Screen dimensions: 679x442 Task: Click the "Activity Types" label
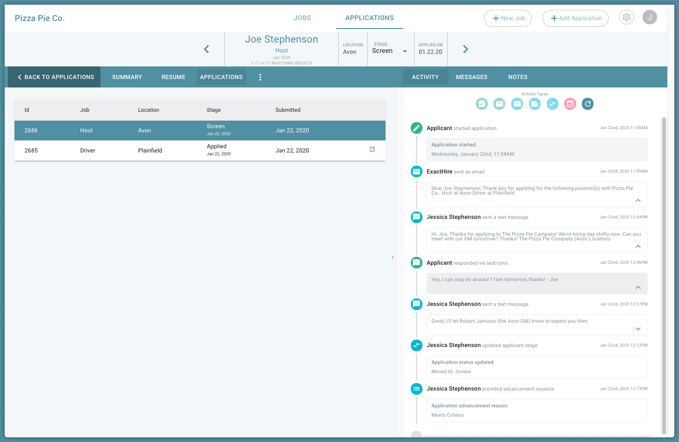point(535,94)
